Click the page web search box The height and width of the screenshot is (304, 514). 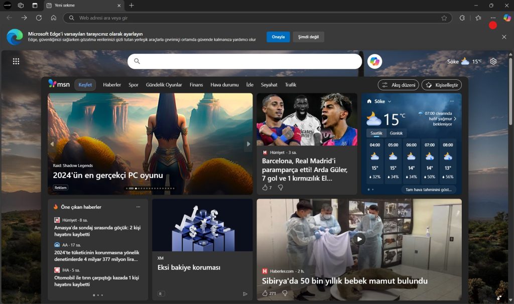click(244, 61)
